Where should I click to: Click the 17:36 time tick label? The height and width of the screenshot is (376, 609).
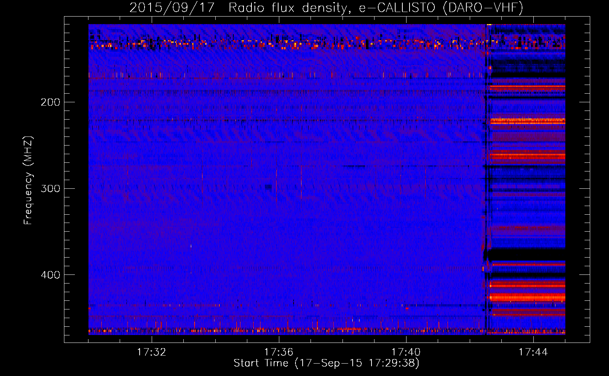click(x=279, y=352)
